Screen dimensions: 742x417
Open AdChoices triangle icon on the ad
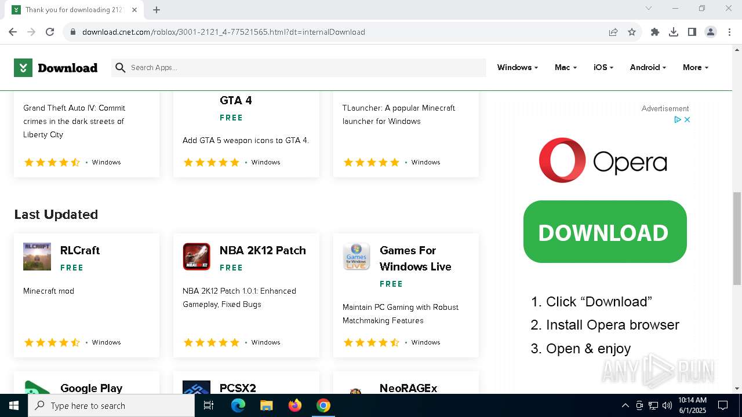pyautogui.click(x=677, y=119)
